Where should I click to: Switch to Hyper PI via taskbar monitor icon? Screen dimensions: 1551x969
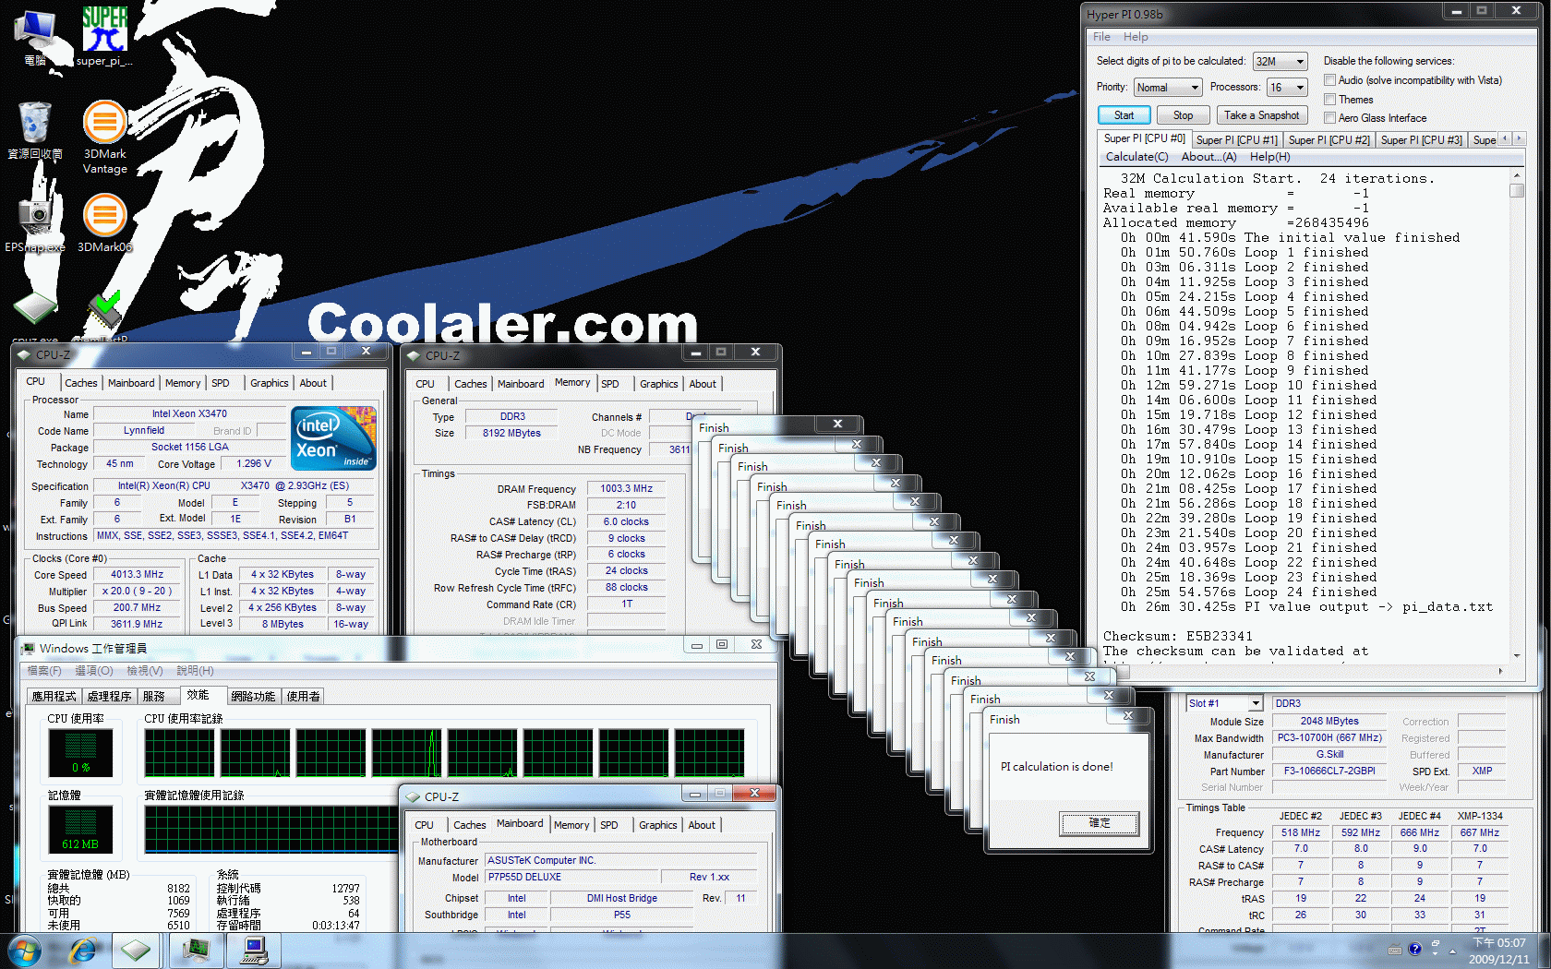[254, 951]
